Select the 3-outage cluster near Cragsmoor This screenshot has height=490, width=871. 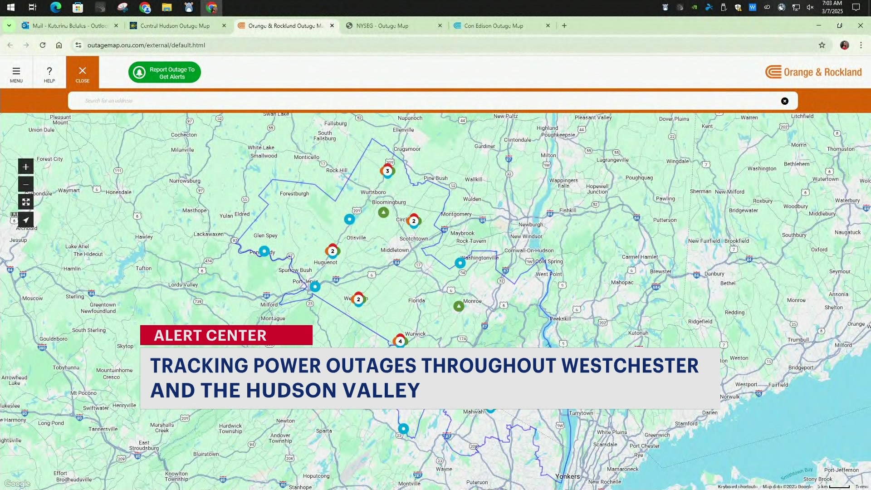(x=387, y=171)
